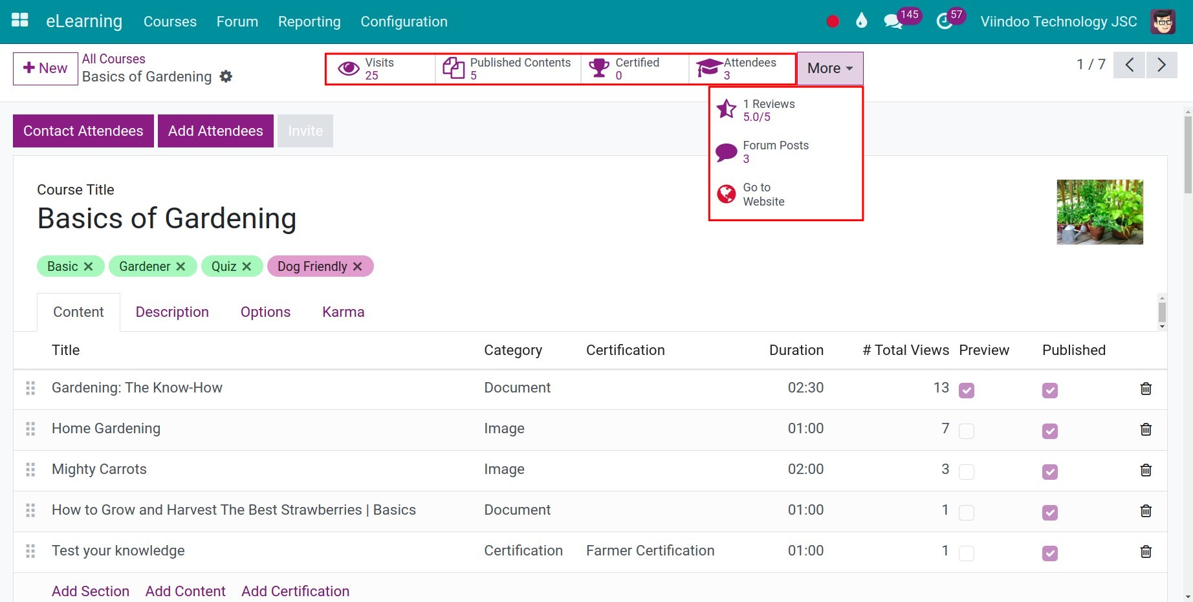Go to the next course record arrow
The image size is (1193, 602).
[1162, 65]
